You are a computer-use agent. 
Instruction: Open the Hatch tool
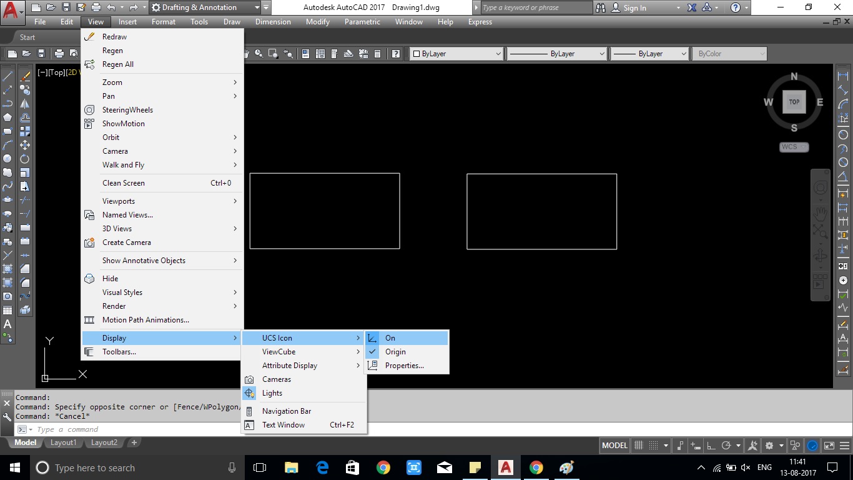point(7,267)
